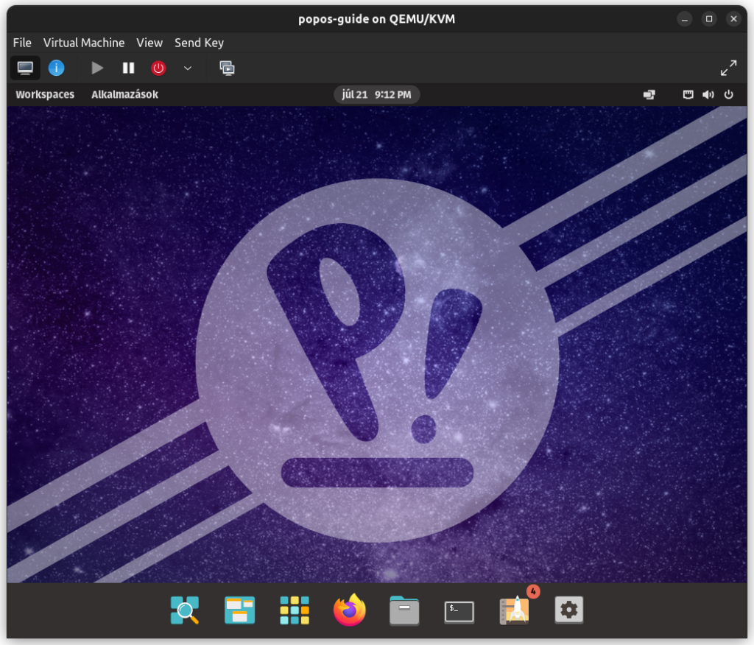
Task: Click the window tiling indicator in top panel
Action: click(649, 94)
